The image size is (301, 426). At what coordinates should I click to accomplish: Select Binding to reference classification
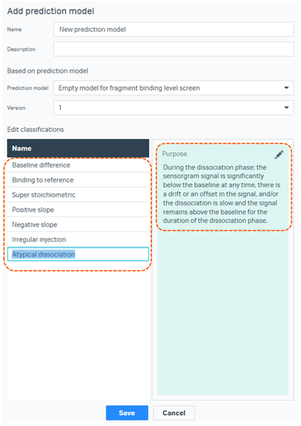tap(78, 180)
